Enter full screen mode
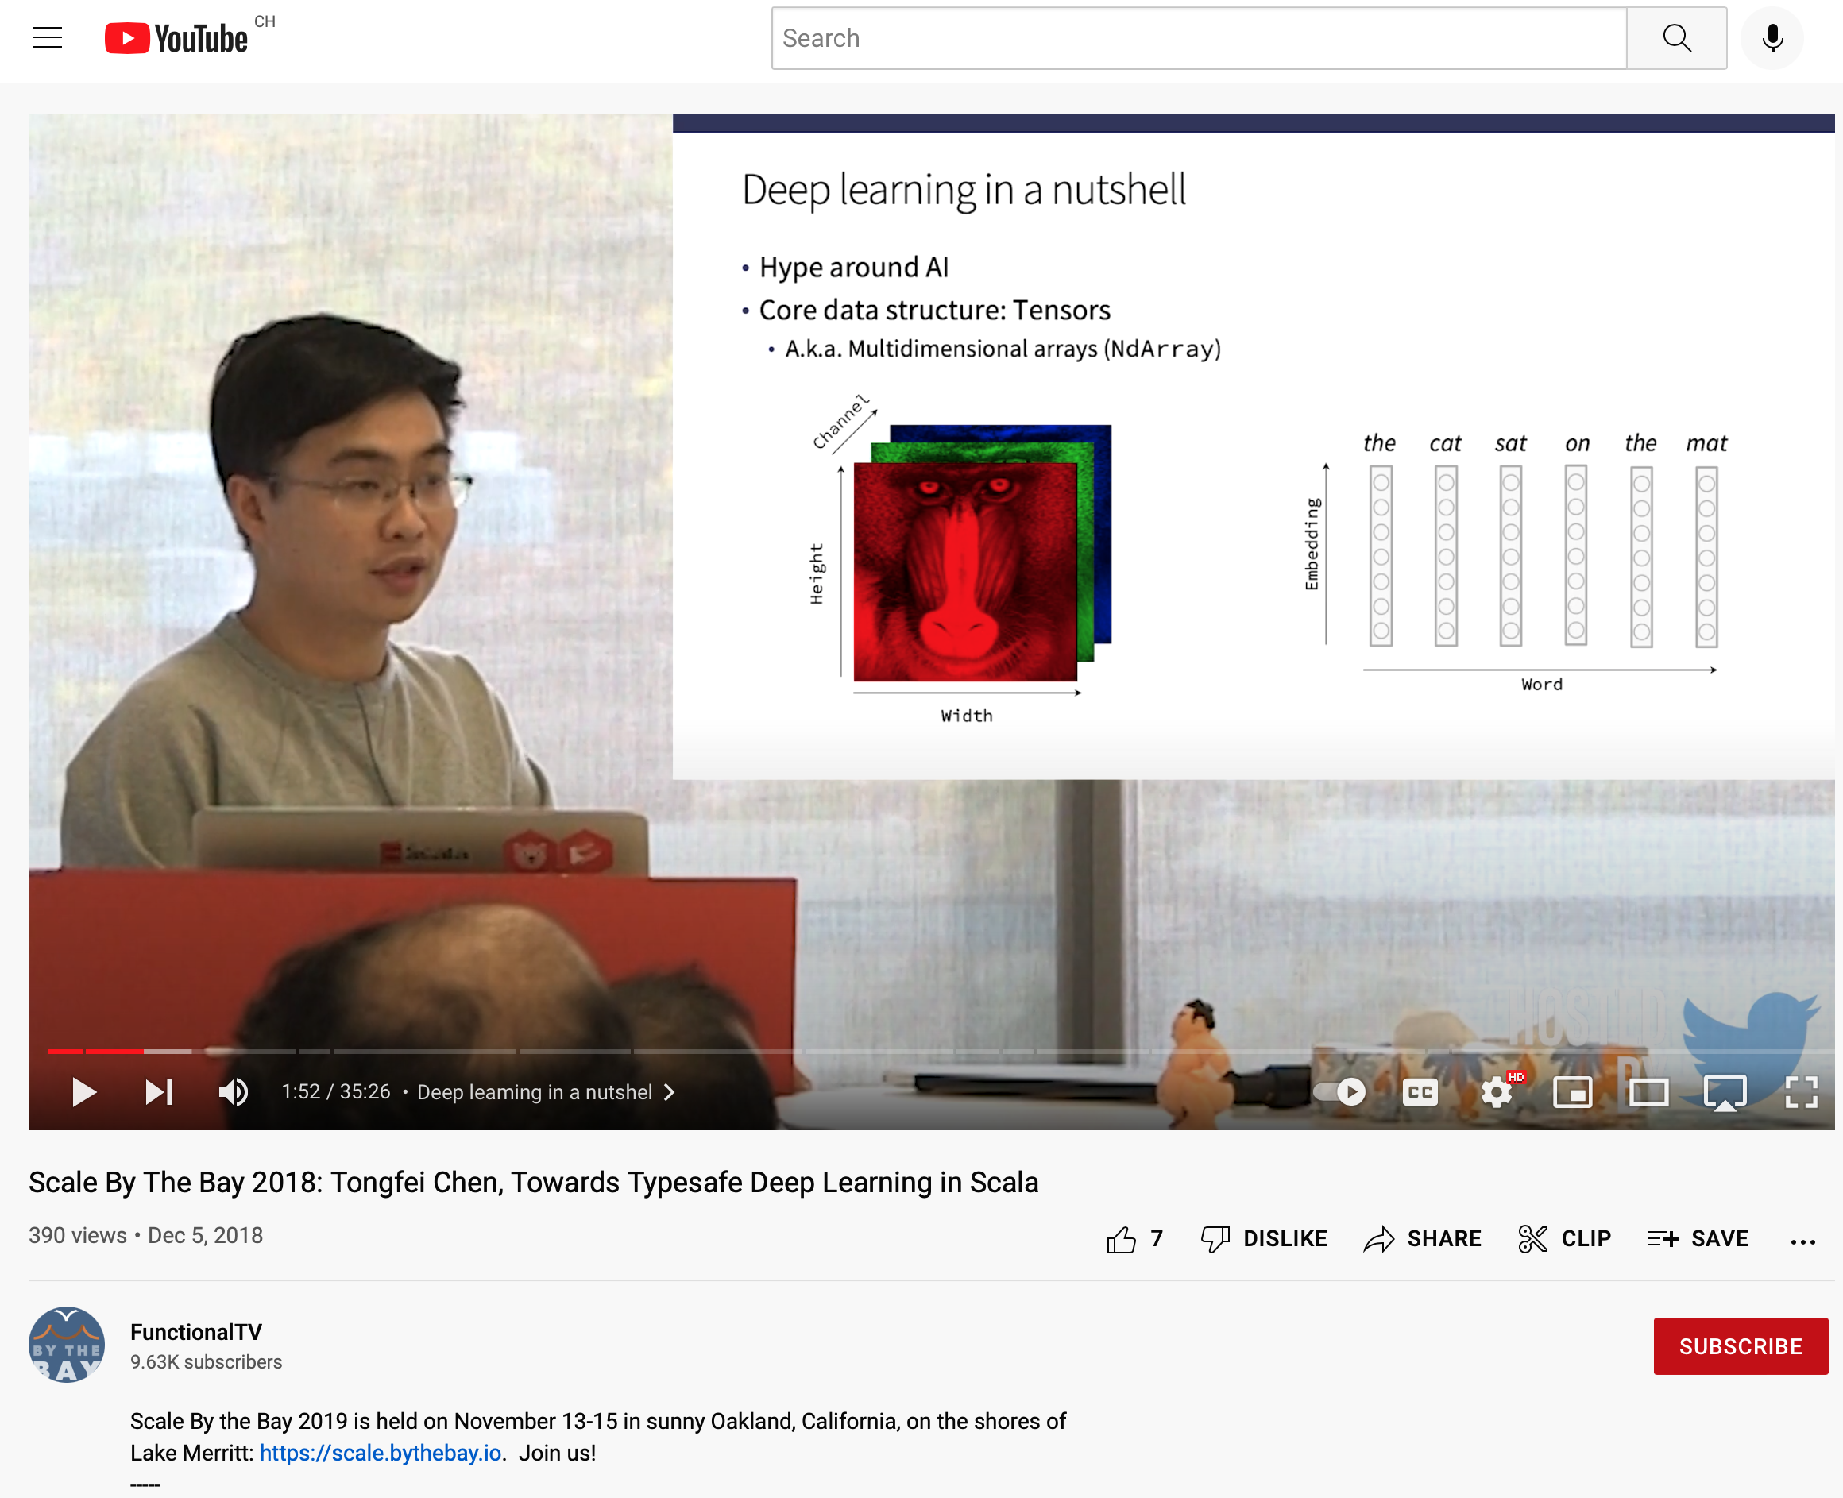Screen dimensions: 1843x1498 (x=1801, y=1092)
